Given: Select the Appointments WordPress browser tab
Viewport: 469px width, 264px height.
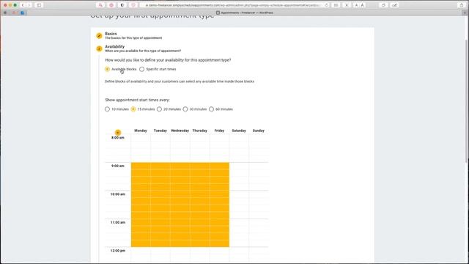Looking at the screenshot, I should click(245, 13).
